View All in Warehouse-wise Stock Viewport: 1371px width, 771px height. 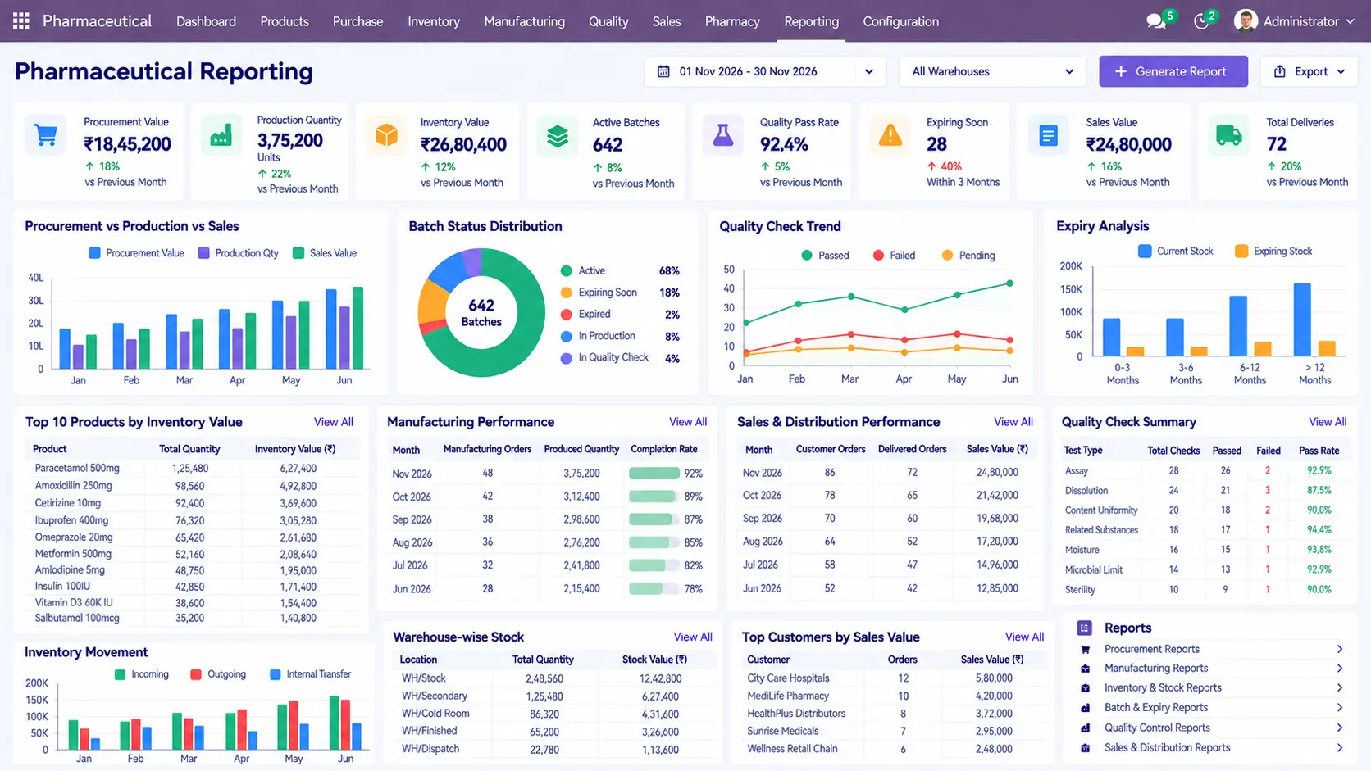coord(693,637)
